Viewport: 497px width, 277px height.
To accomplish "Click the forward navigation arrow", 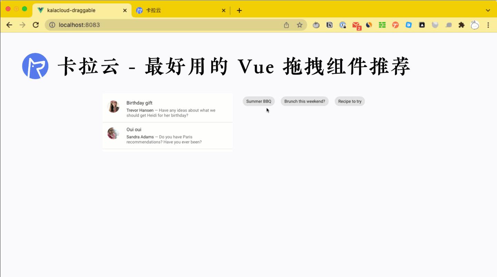I will coord(22,24).
